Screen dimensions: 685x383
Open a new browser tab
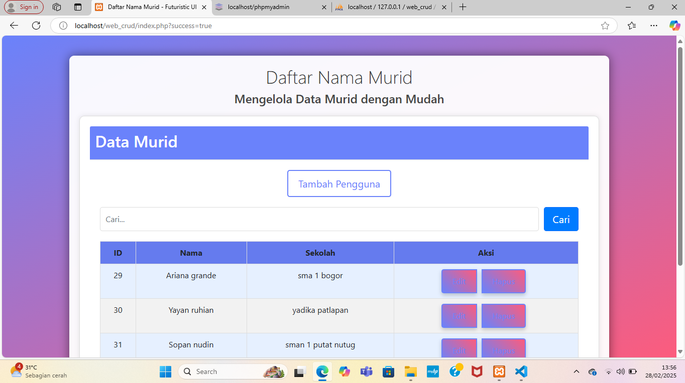coord(463,7)
